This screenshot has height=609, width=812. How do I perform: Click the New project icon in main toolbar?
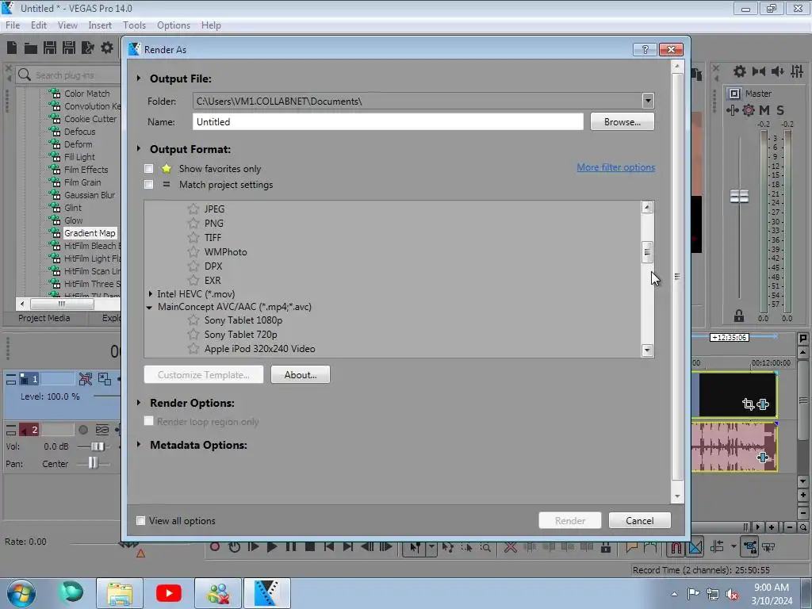[x=12, y=48]
